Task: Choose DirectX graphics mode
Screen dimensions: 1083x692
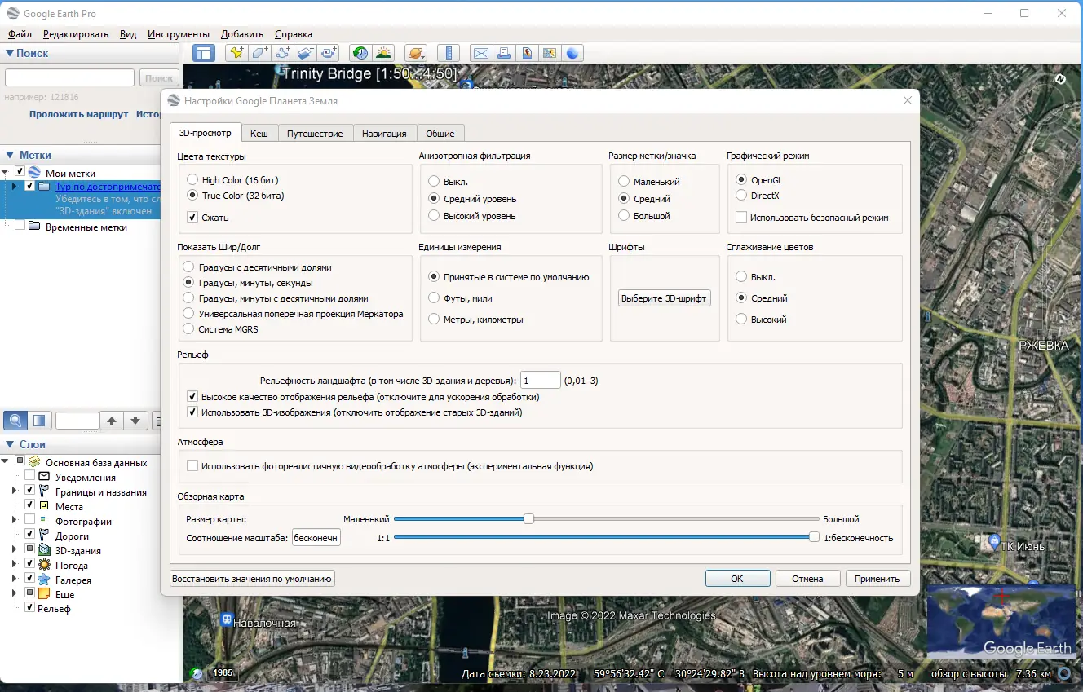Action: [741, 196]
